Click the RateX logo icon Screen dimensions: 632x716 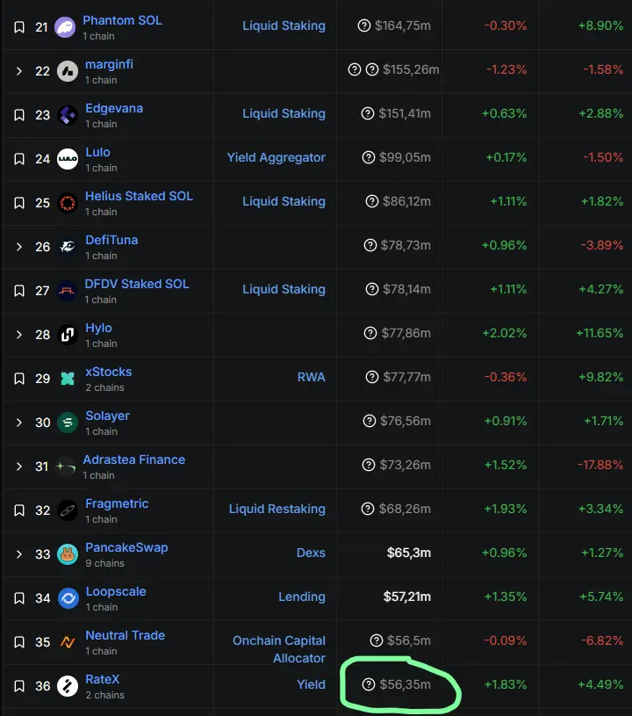coord(68,686)
